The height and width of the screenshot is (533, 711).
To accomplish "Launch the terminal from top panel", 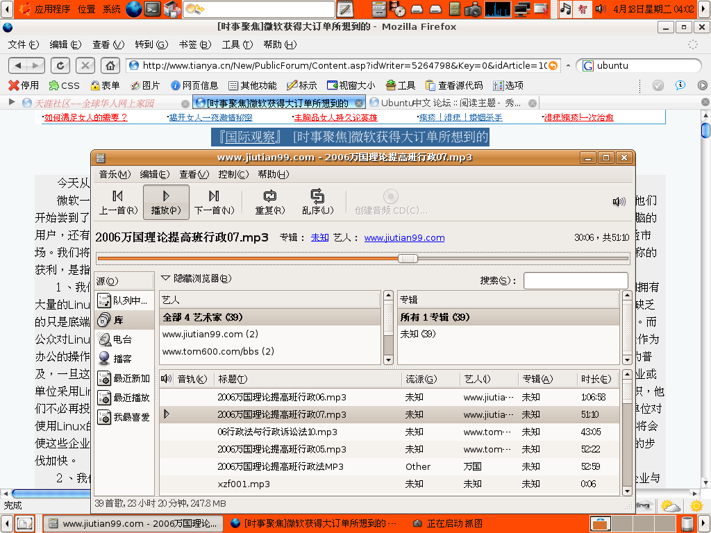I will (x=152, y=9).
